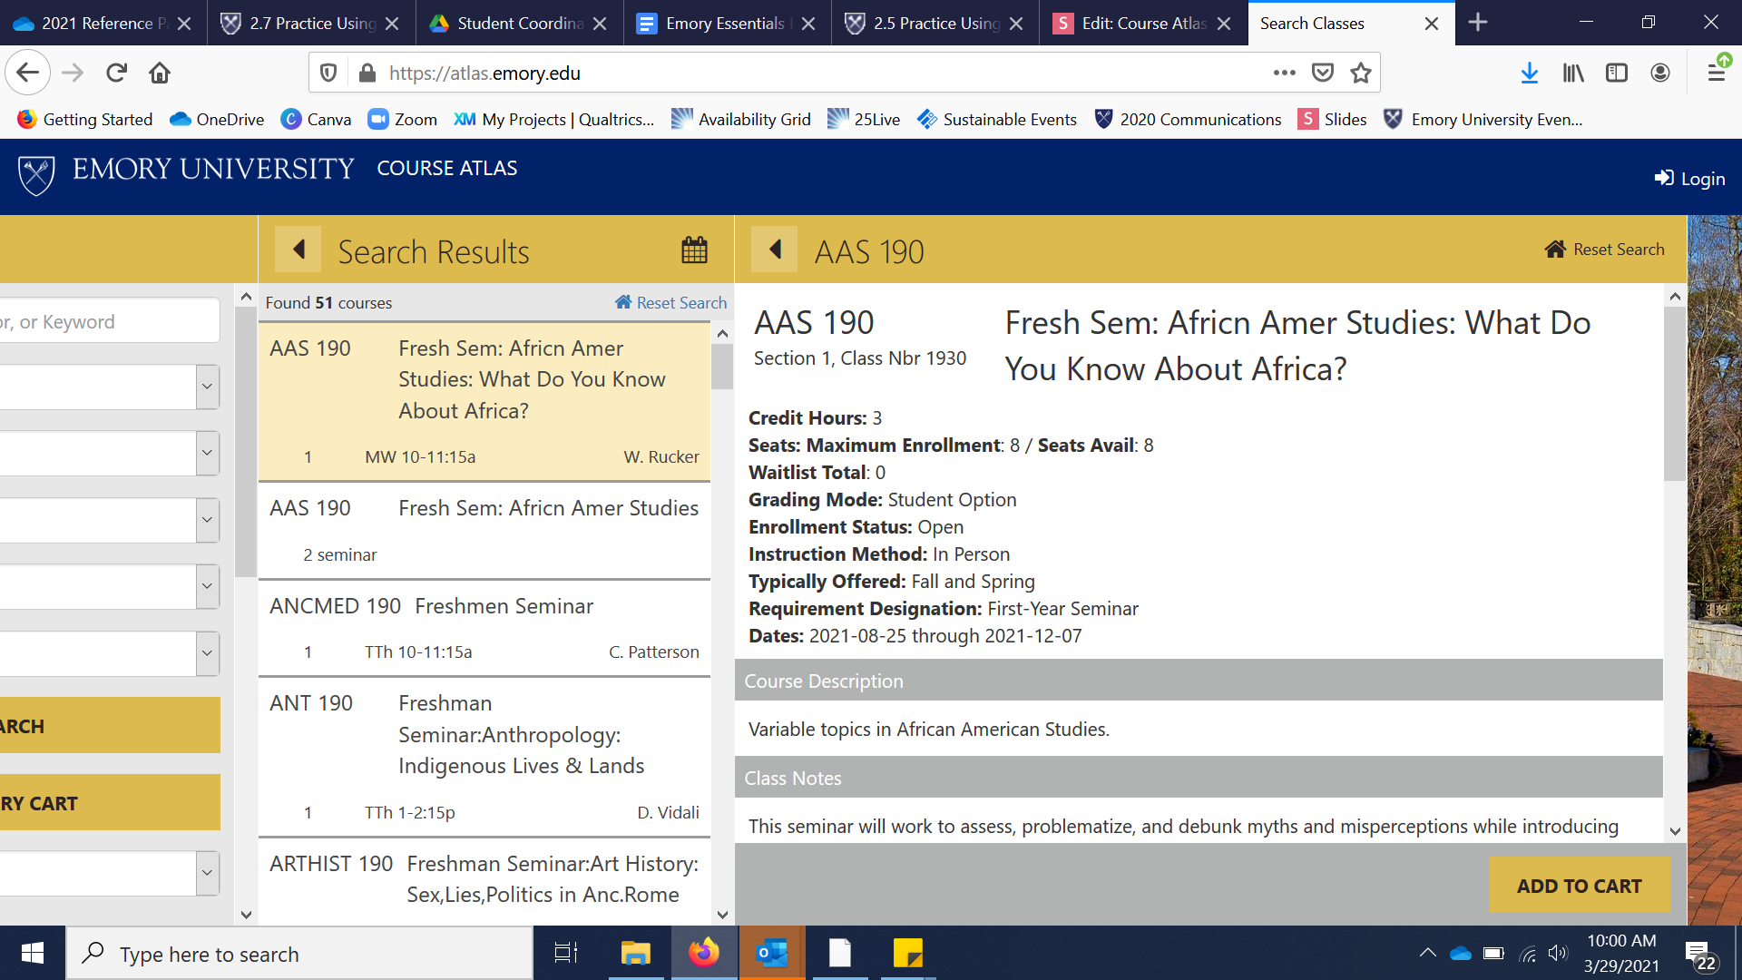
Task: Open the Emory shield logo in the header
Action: [x=36, y=174]
